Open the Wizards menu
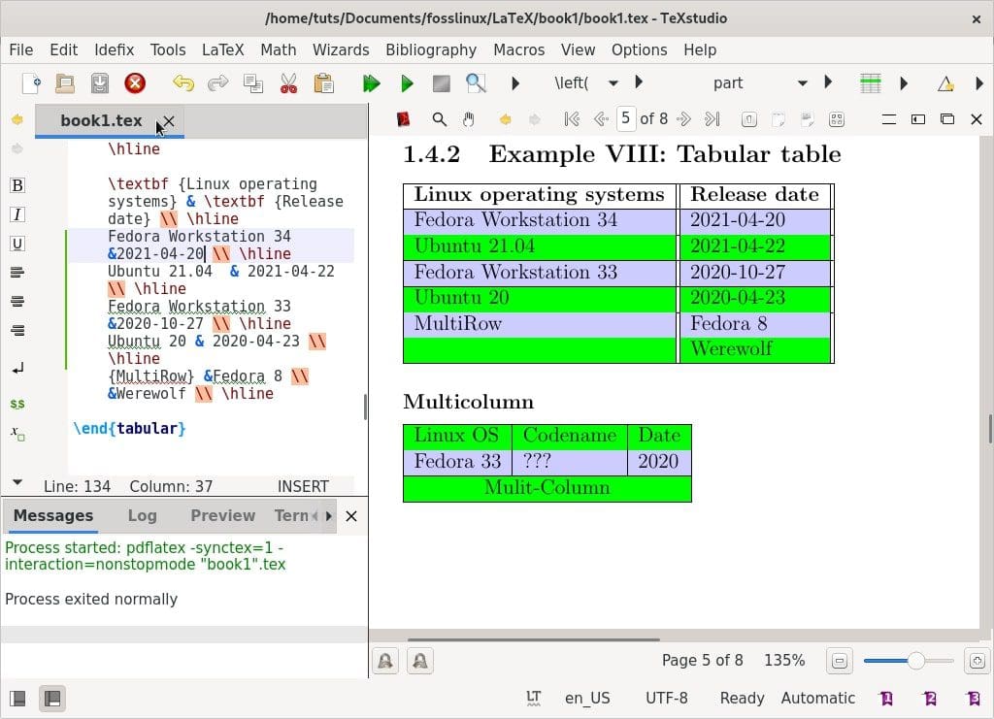The image size is (994, 719). click(x=340, y=49)
